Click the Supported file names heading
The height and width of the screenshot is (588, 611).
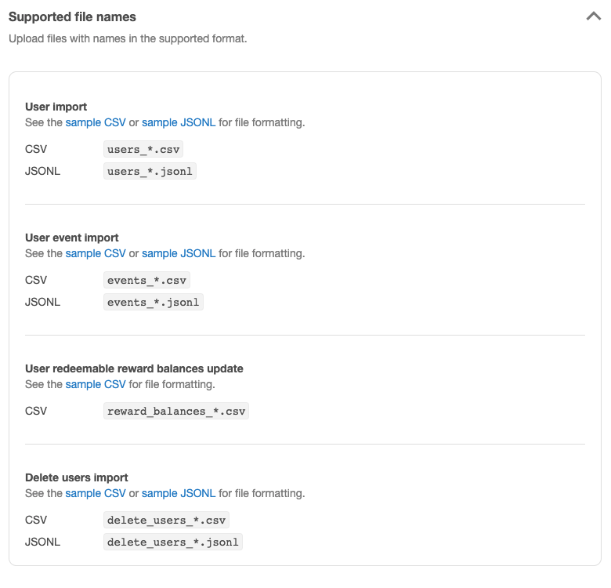tap(72, 16)
